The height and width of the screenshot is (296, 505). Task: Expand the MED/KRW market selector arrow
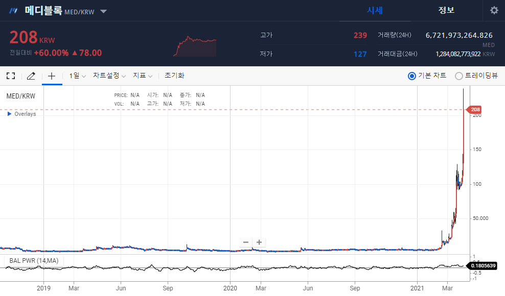tap(103, 12)
